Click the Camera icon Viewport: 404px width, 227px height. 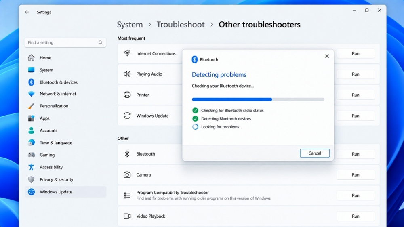tap(127, 175)
